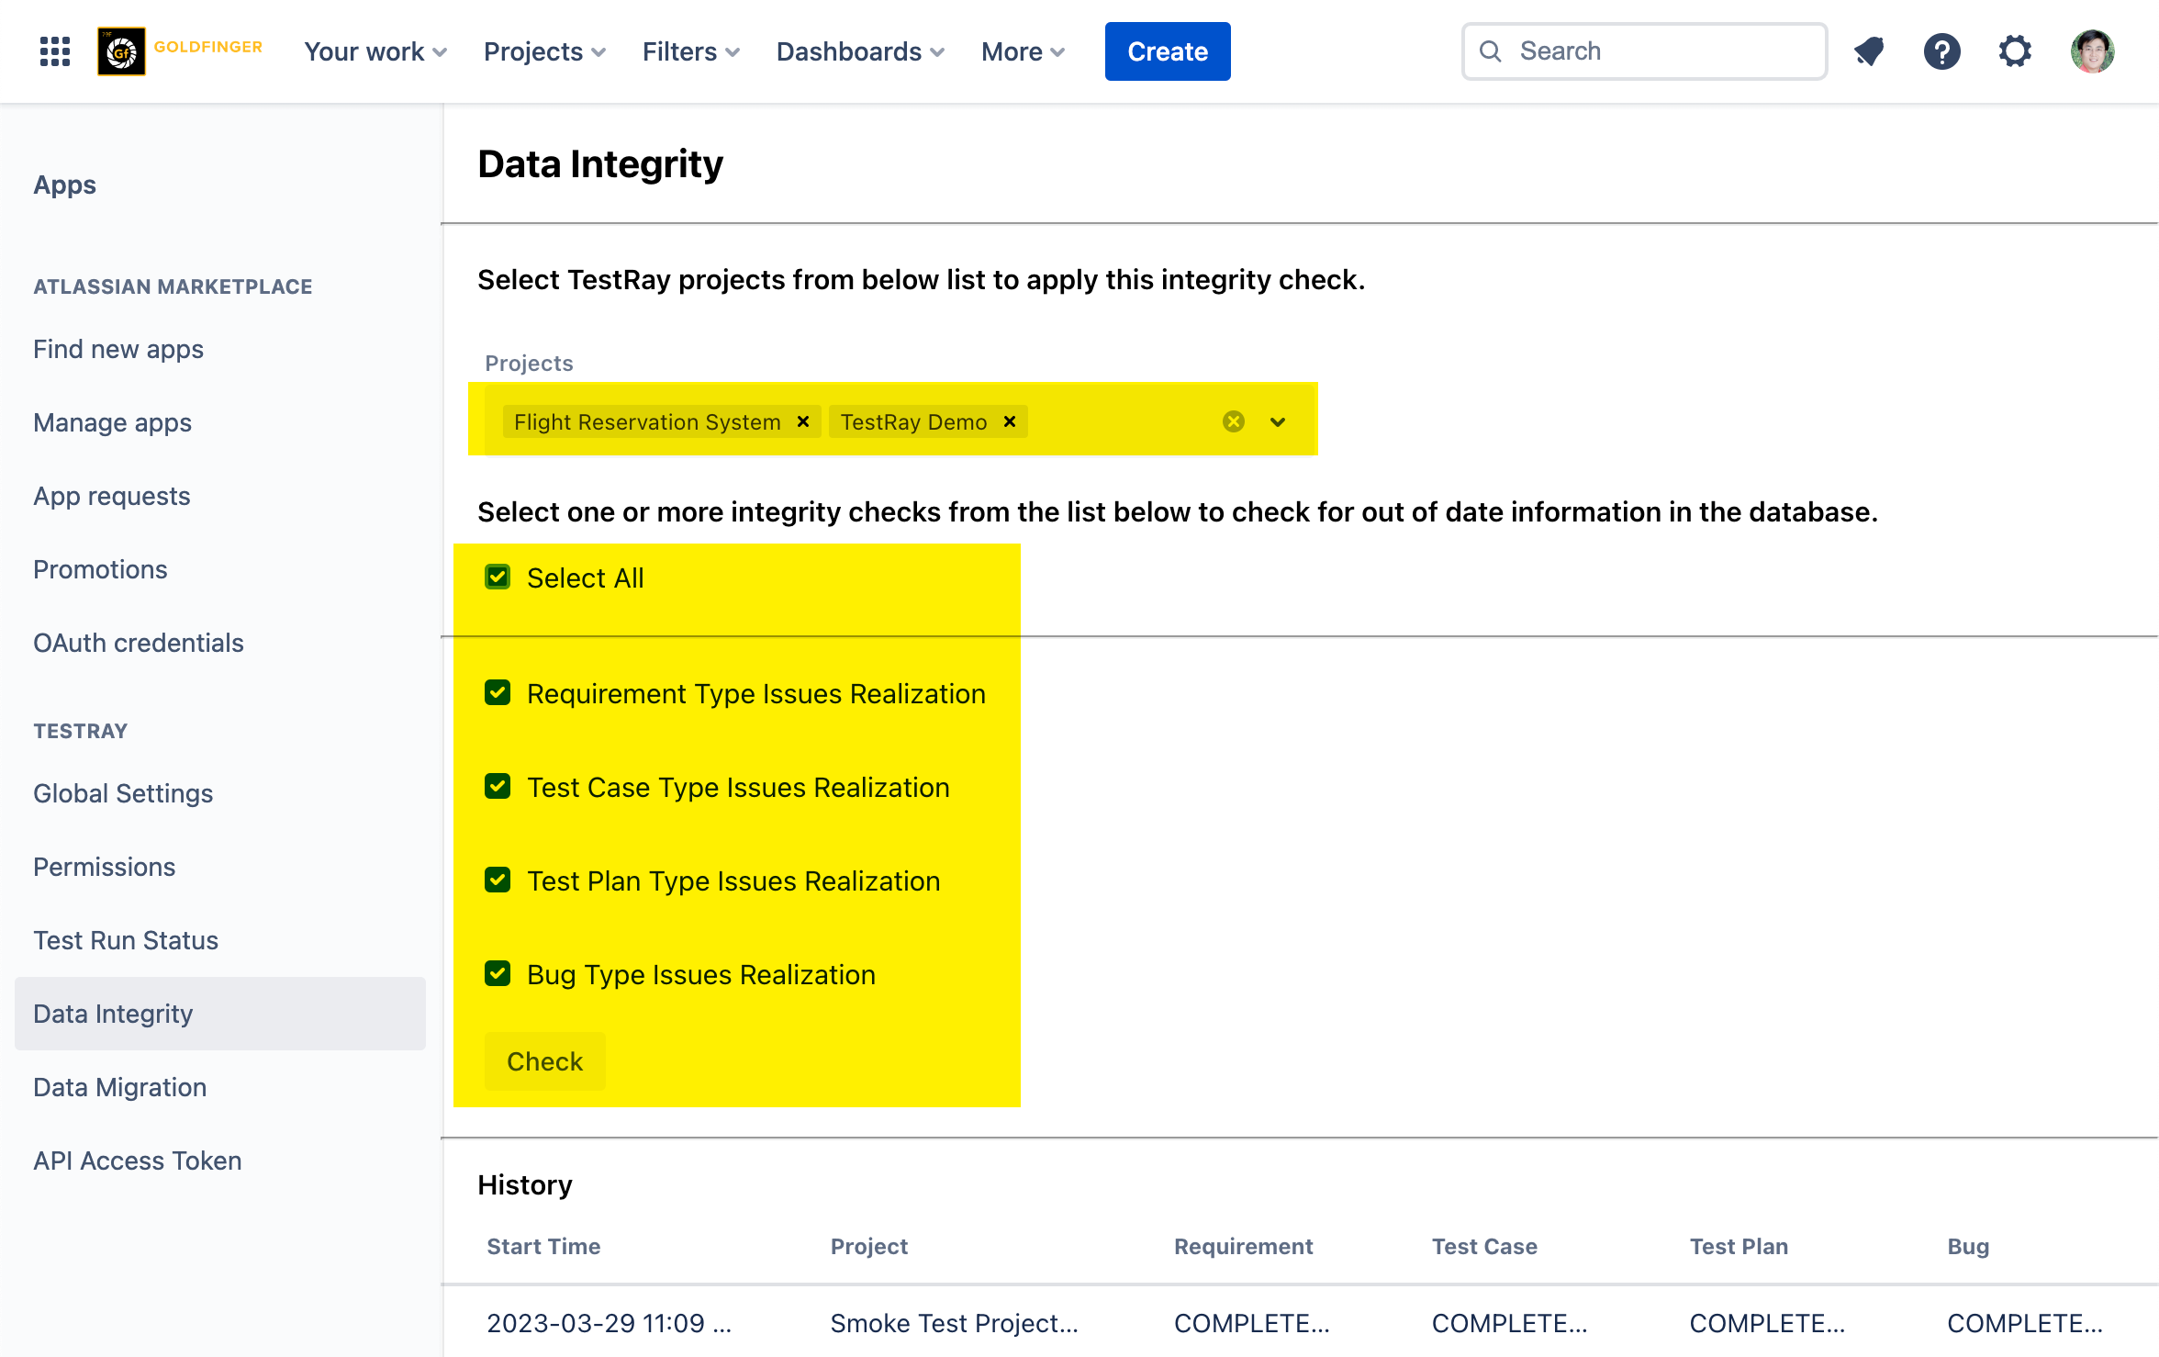Remove TestRay Demo project tag
Image resolution: width=2159 pixels, height=1357 pixels.
[x=1010, y=421]
